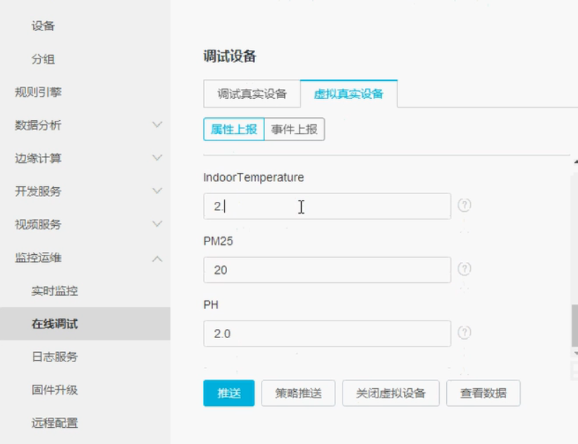Click help icon beside PM25 field
The width and height of the screenshot is (578, 444).
pos(465,269)
